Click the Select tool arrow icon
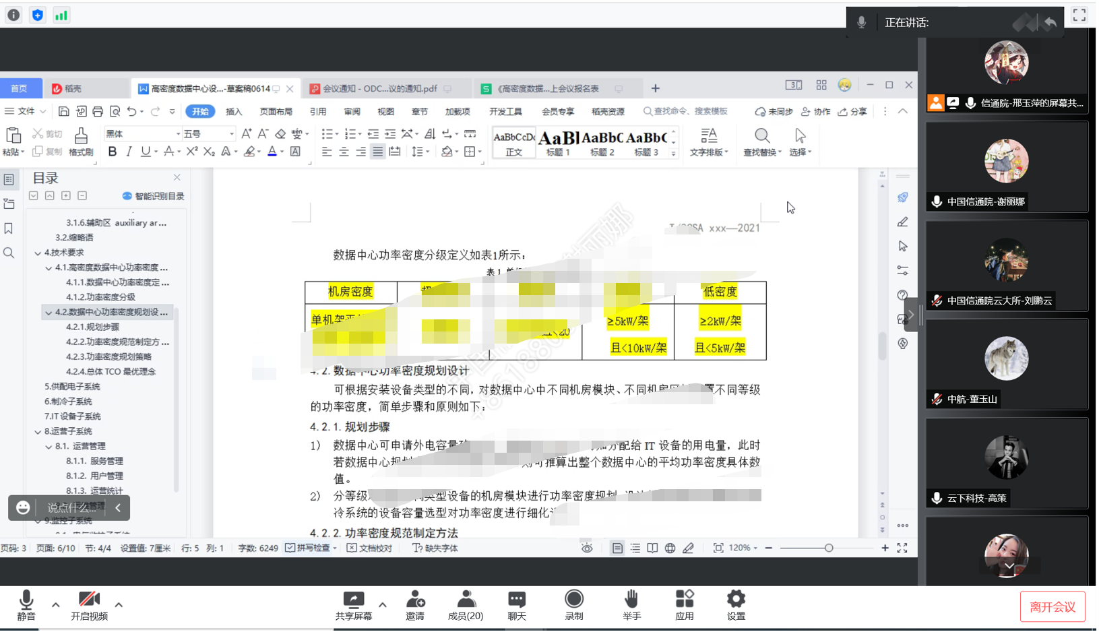Screen dimensions: 1099x634 pos(800,136)
